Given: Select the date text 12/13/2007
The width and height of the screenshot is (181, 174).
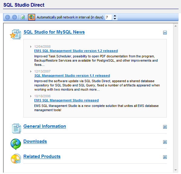Looking at the screenshot, I should pos(42,71).
